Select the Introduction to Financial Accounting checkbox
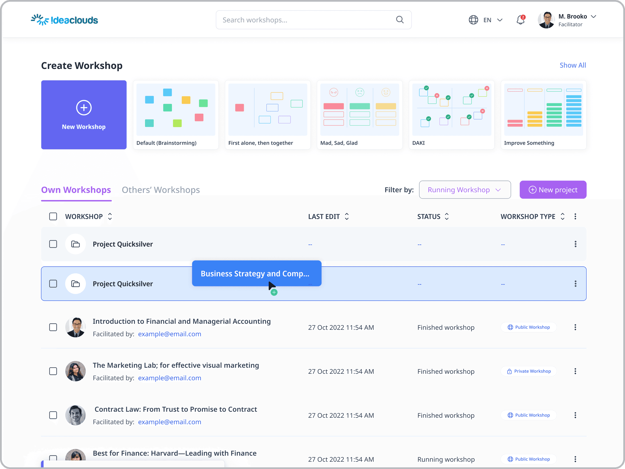 53,327
